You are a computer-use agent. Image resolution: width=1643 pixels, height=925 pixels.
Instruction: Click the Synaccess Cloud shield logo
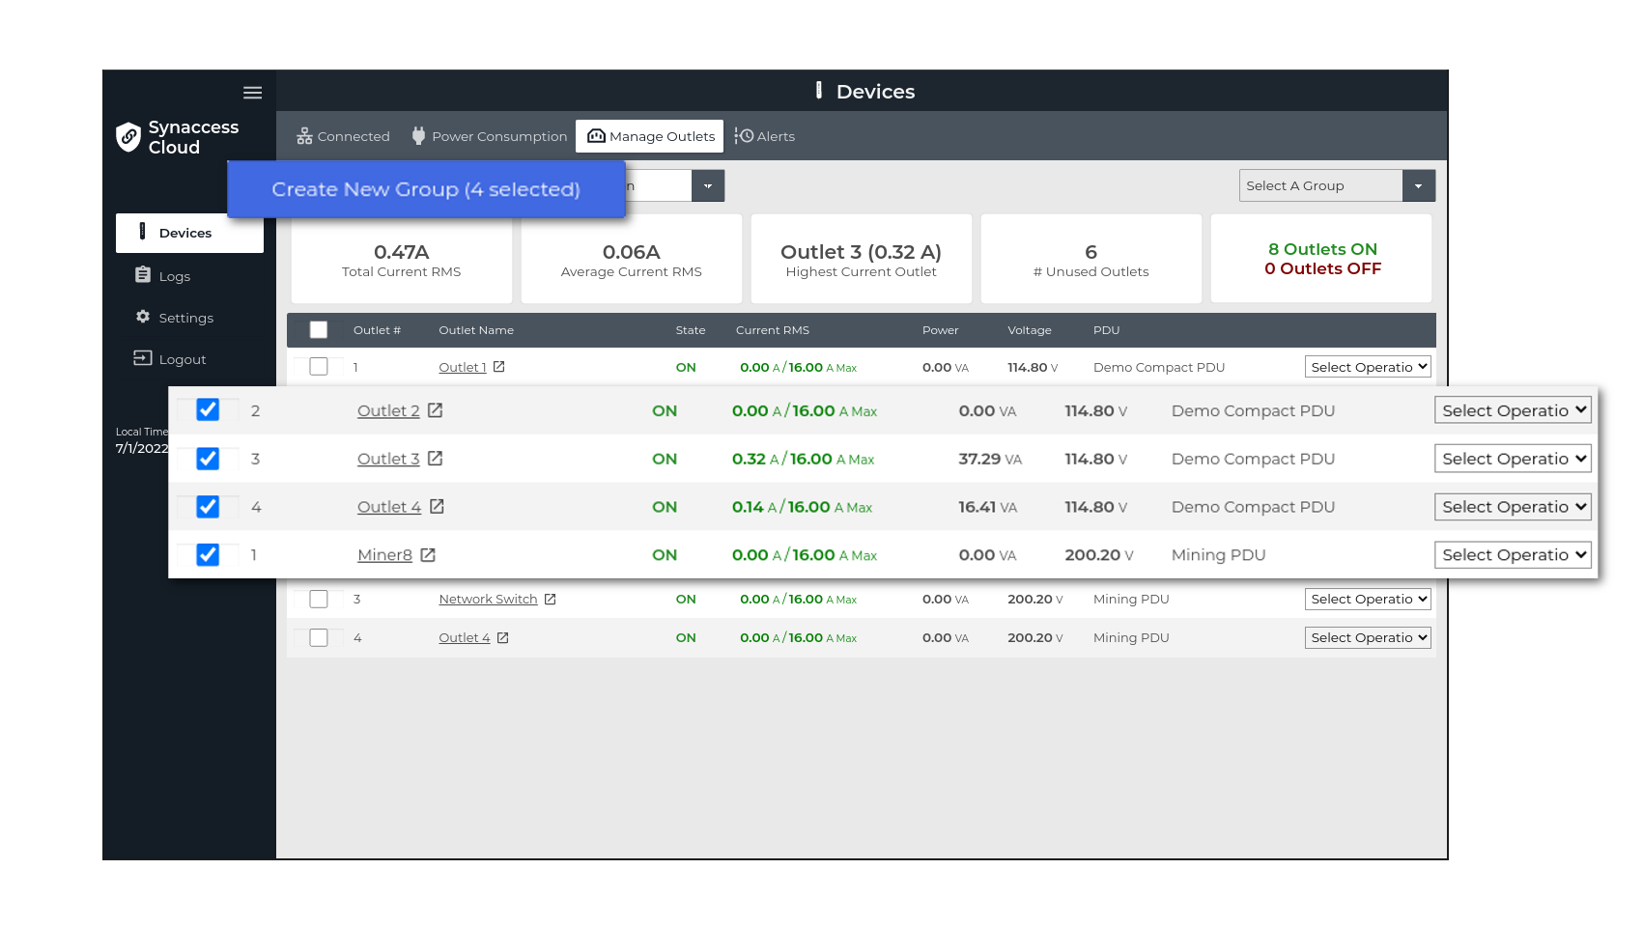(128, 137)
